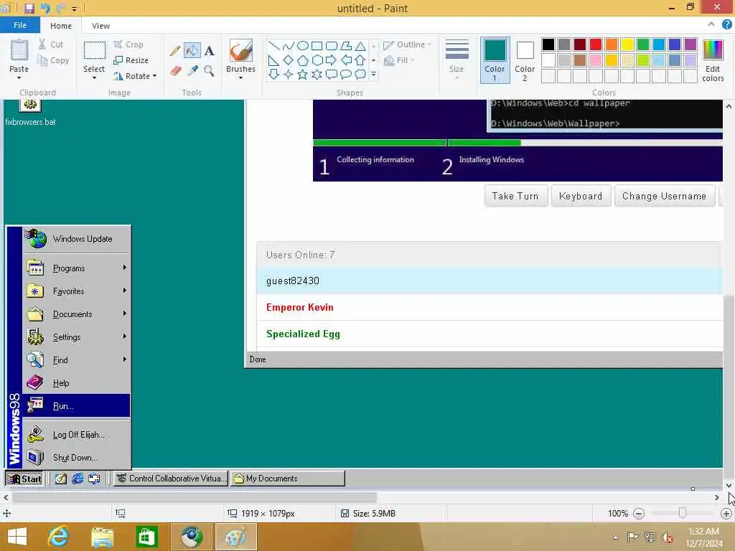The height and width of the screenshot is (551, 735).
Task: Click My Documents taskbar button in canvas
Action: 287,479
